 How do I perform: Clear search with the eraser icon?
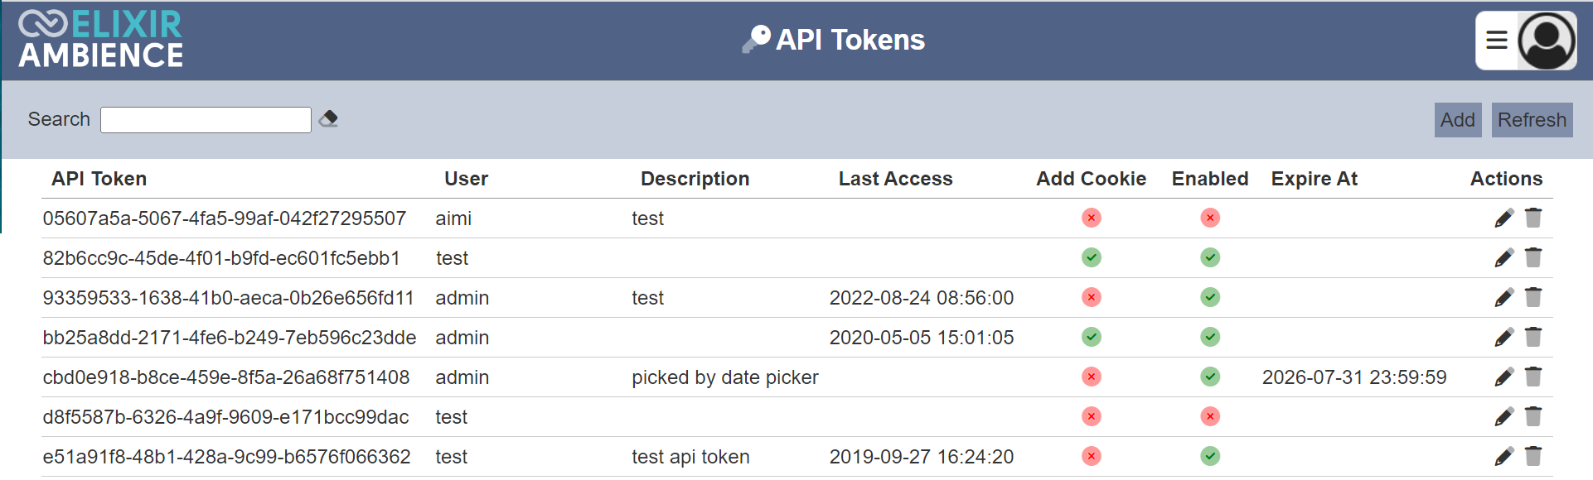328,119
